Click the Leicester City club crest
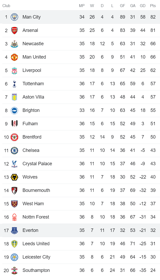The height and width of the screenshot is (280, 160). point(14,257)
